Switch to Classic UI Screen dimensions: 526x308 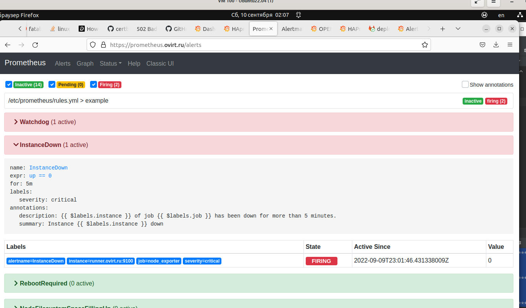[x=160, y=63]
